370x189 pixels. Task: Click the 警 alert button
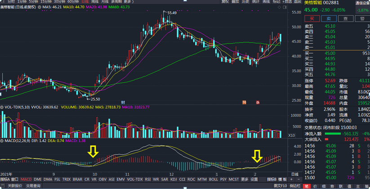(362, 18)
